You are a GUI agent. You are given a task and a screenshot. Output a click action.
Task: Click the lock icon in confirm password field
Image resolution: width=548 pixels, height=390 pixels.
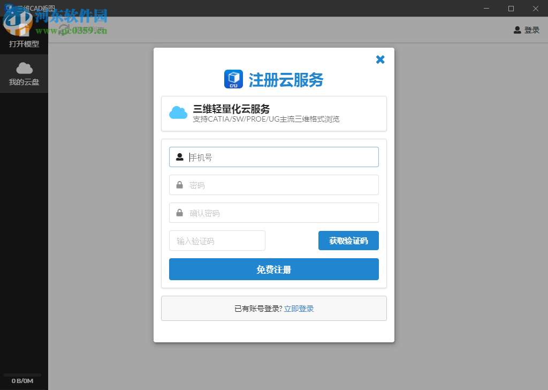point(179,213)
